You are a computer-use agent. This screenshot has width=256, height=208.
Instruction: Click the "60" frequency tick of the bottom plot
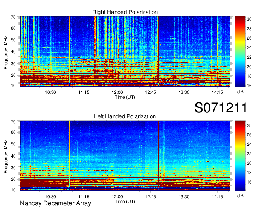tap(13, 132)
